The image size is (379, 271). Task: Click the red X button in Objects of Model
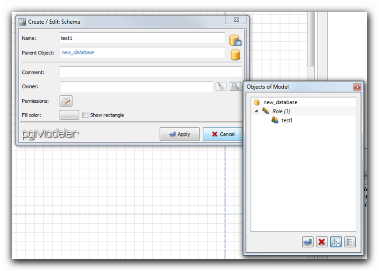pyautogui.click(x=322, y=242)
